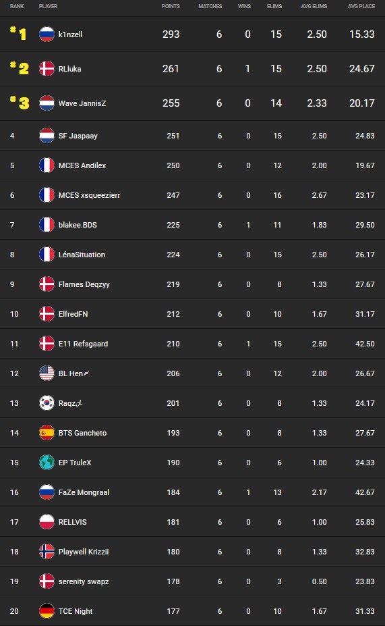Click the Polish flag beside RELLVIS

point(47,522)
